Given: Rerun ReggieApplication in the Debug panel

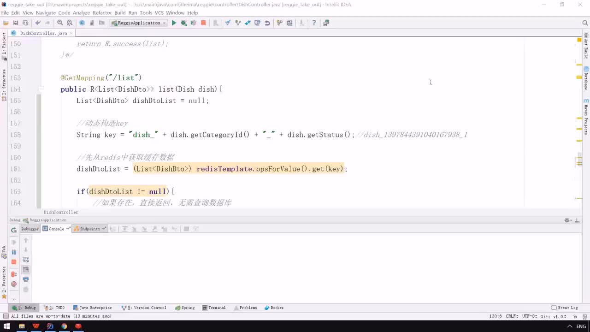Looking at the screenshot, I should point(14,230).
